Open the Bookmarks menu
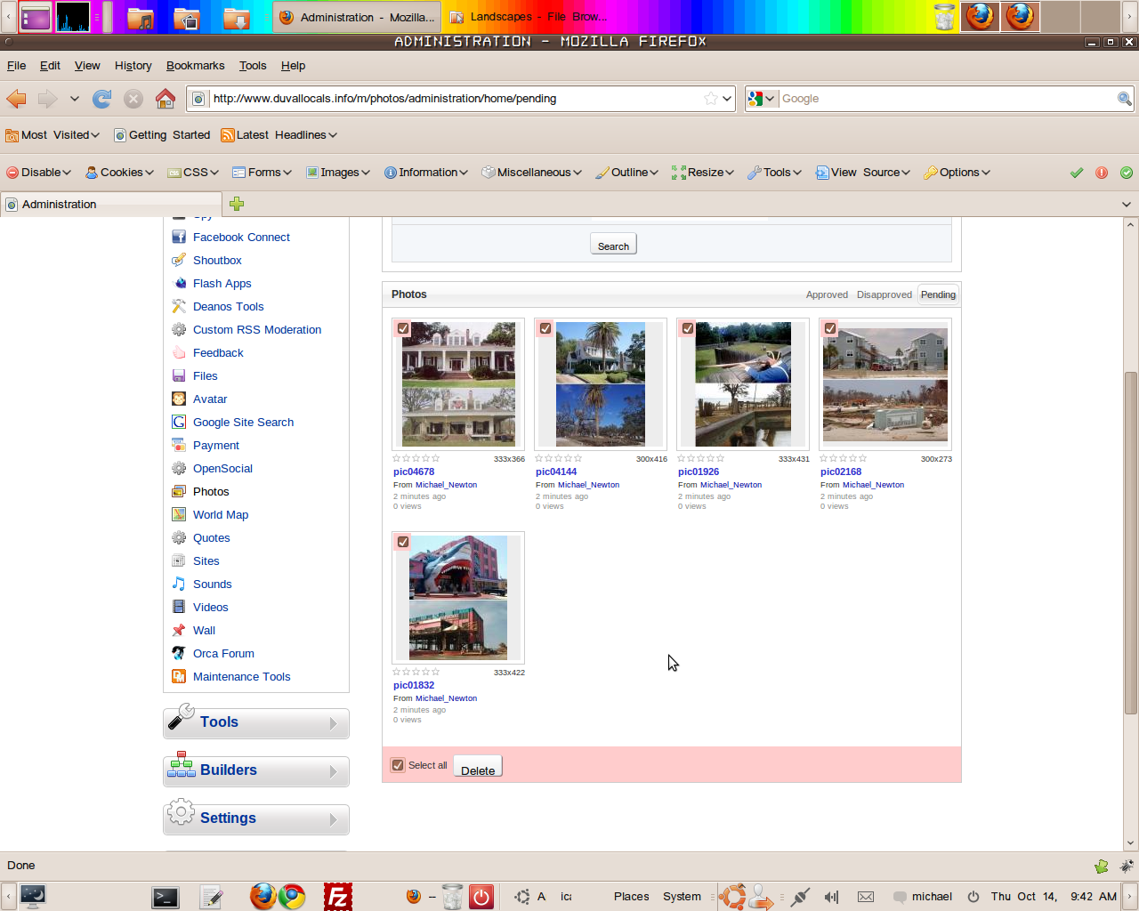 click(195, 66)
